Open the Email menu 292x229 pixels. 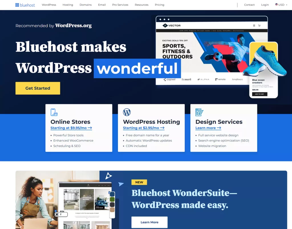click(x=102, y=5)
